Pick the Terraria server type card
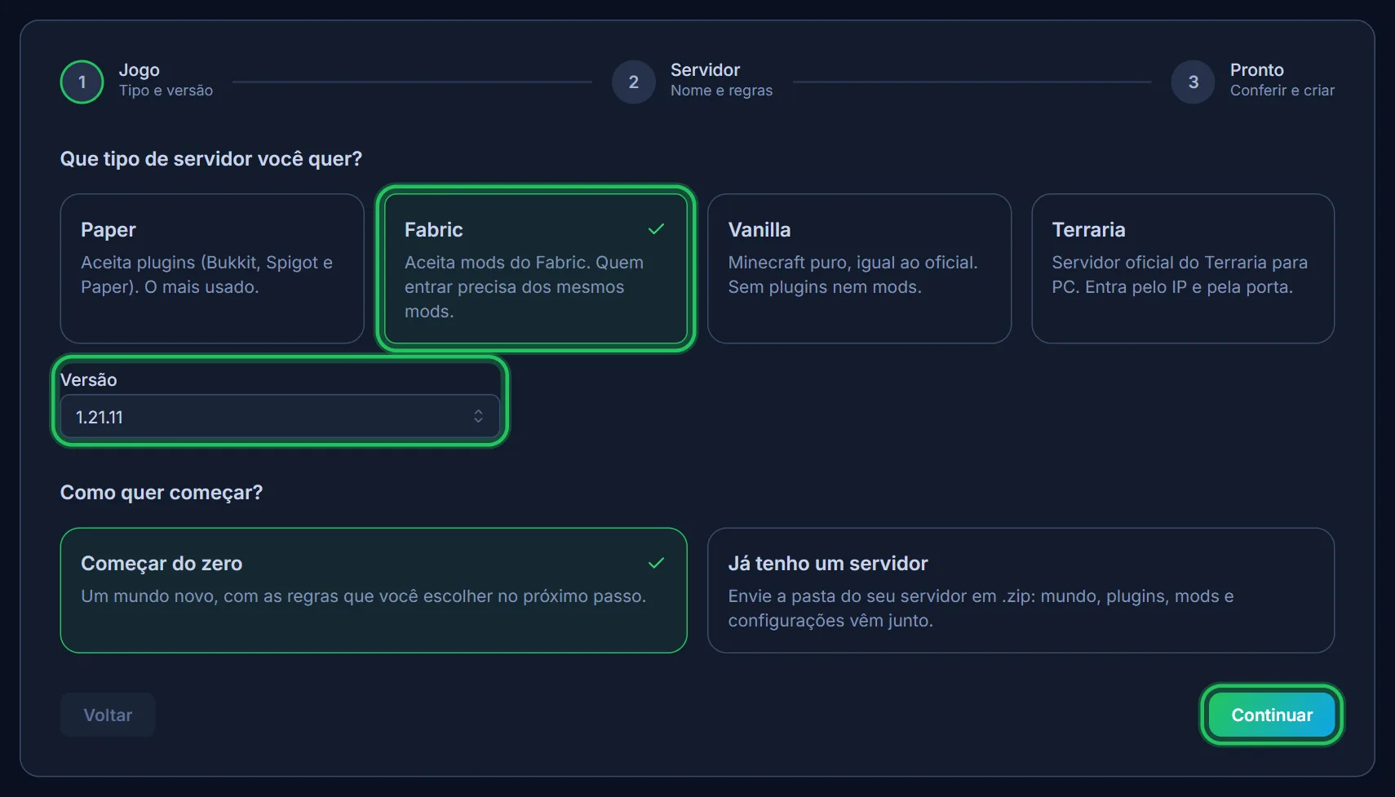This screenshot has width=1395, height=797. (1183, 268)
